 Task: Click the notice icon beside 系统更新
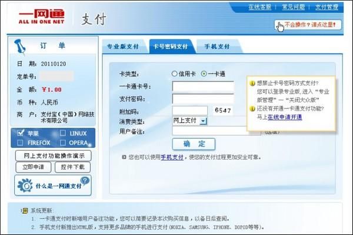coord(25,211)
